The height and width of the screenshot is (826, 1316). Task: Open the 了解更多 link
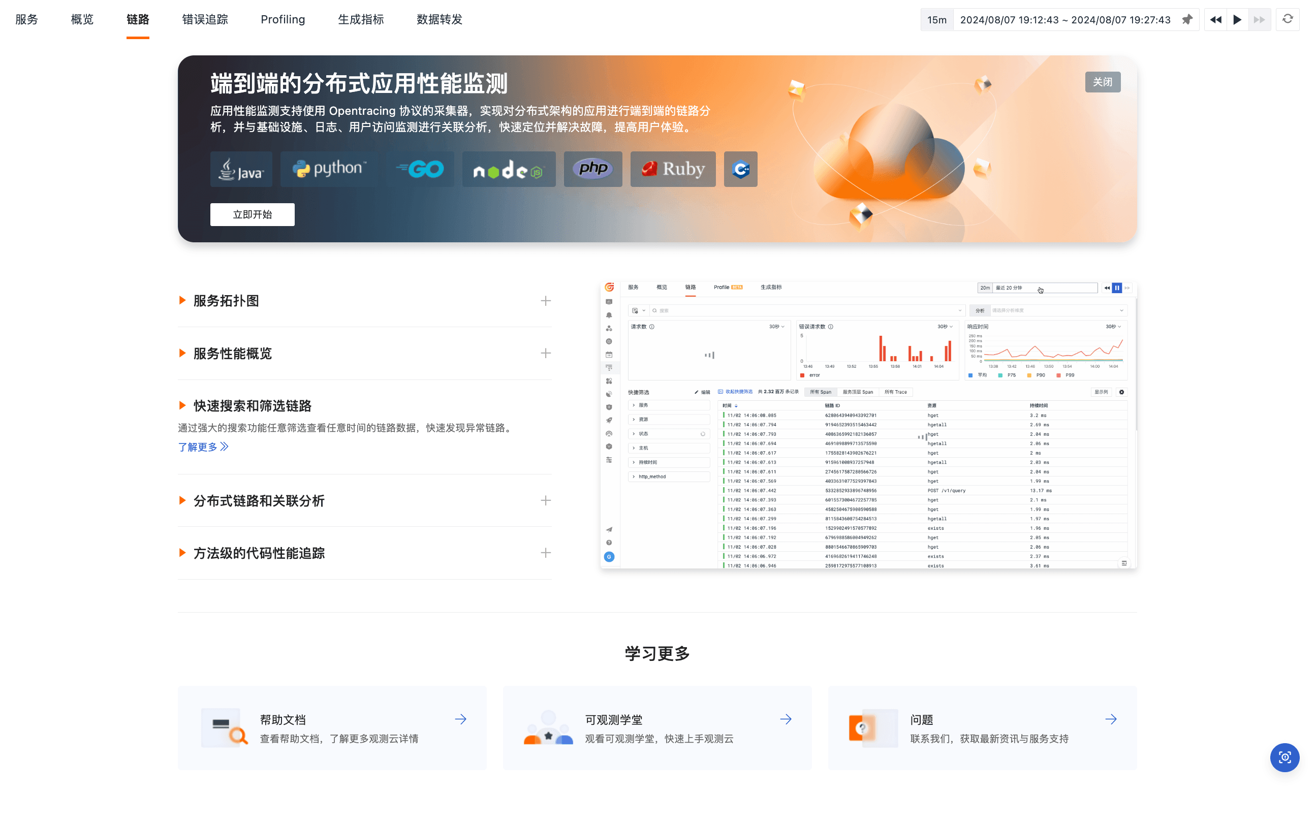pyautogui.click(x=203, y=448)
